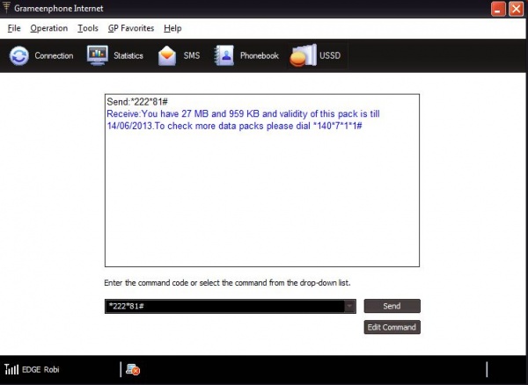Click the Grameenphone app title icon
Image resolution: width=528 pixels, height=385 pixels.
tap(6, 7)
